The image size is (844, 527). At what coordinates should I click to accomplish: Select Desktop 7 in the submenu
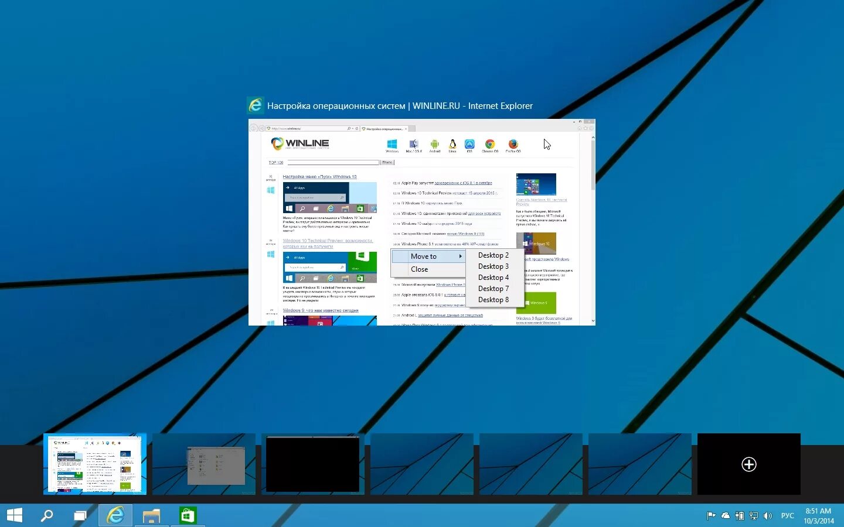point(493,289)
